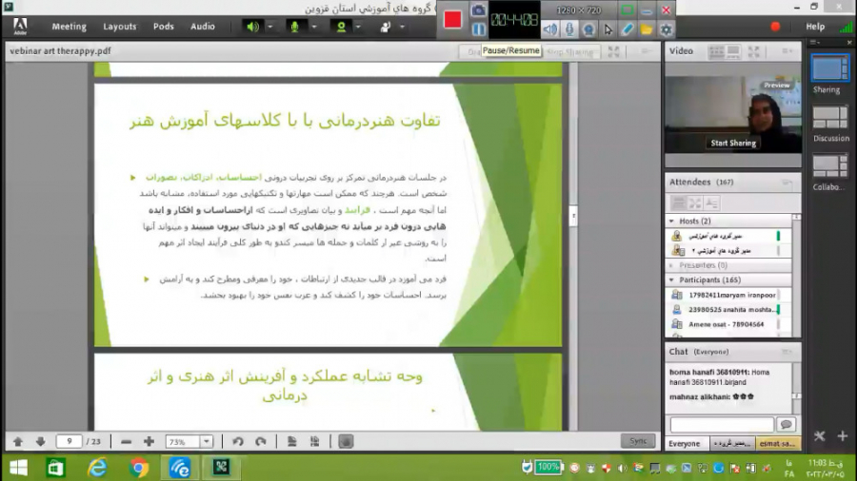
Task: Select the recorder blue pen annotation tool
Action: [628, 29]
